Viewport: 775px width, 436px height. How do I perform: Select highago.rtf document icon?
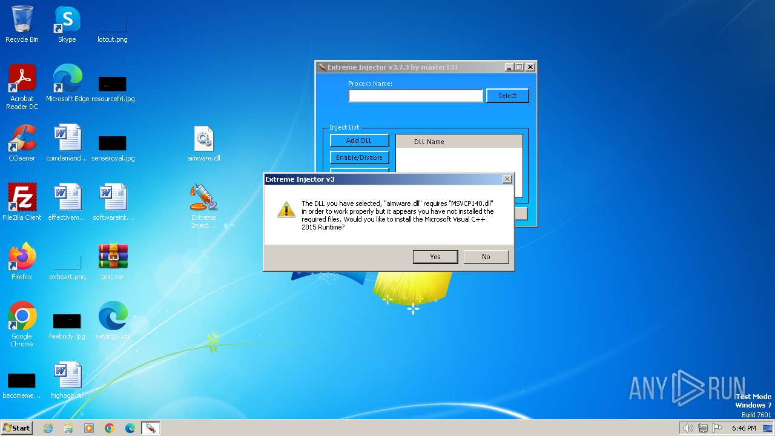67,380
